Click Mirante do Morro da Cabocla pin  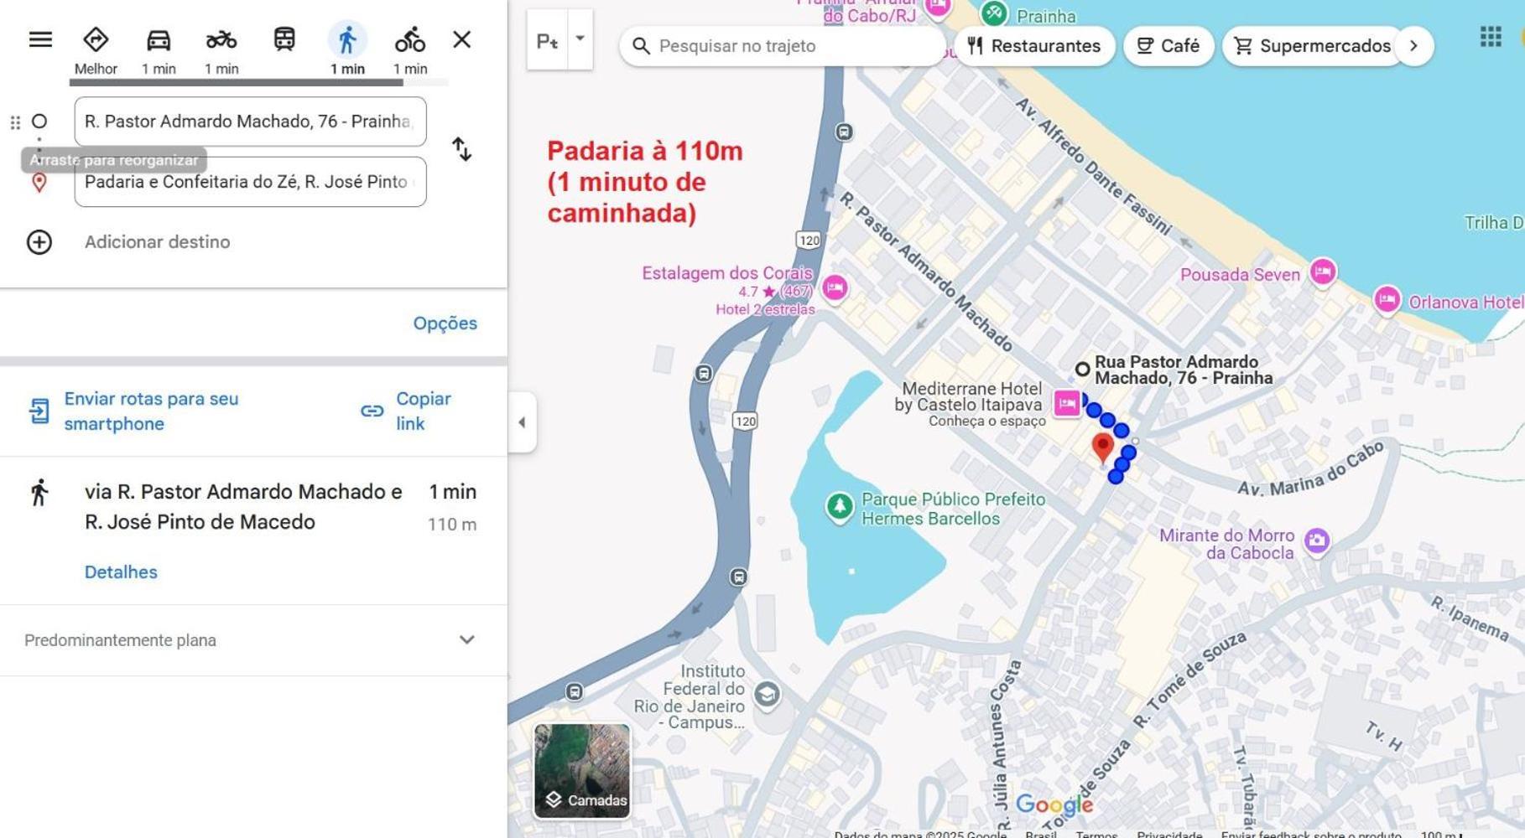pyautogui.click(x=1317, y=541)
